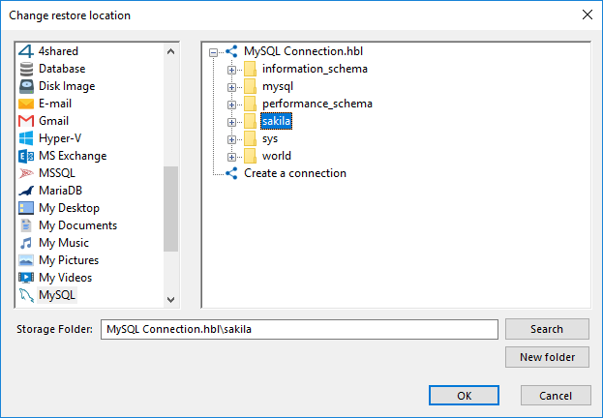
Task: Select MySQL in the plugin list
Action: [x=57, y=295]
